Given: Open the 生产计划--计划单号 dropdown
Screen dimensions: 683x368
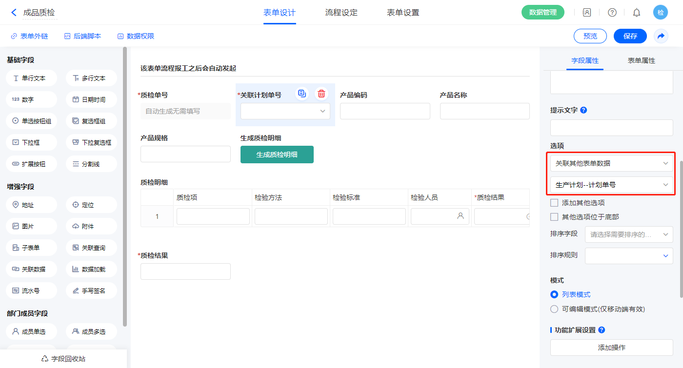Looking at the screenshot, I should click(x=611, y=185).
